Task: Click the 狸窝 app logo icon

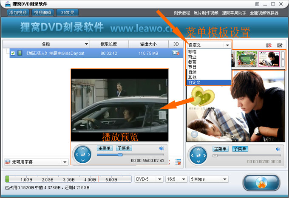Action: [x=7, y=4]
